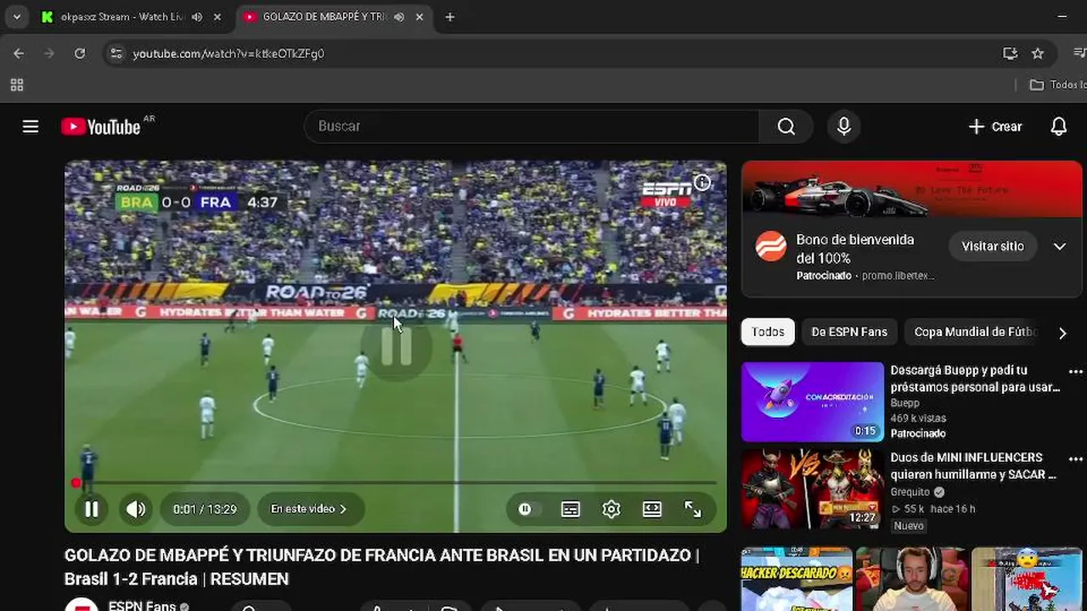Viewport: 1087px width, 611px height.
Task: Open the bookmarks folder 'Todos lo…'
Action: (x=1057, y=85)
